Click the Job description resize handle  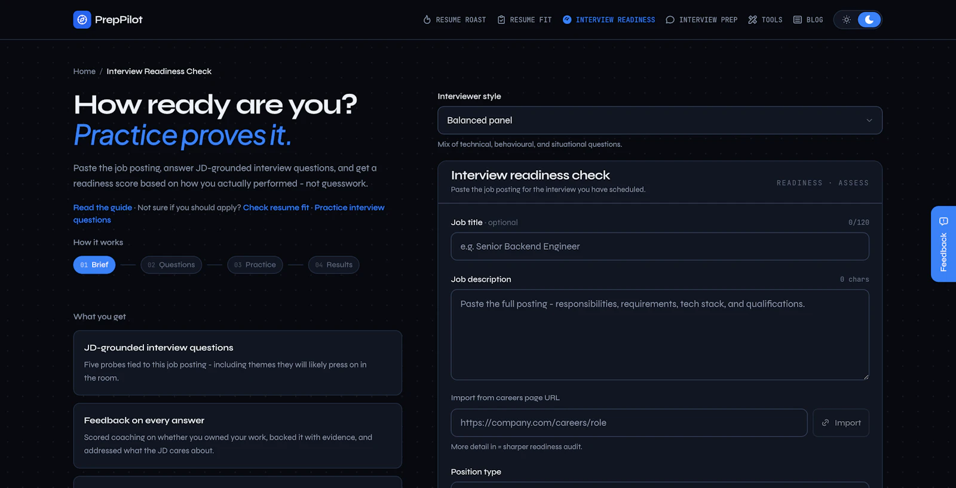865,376
